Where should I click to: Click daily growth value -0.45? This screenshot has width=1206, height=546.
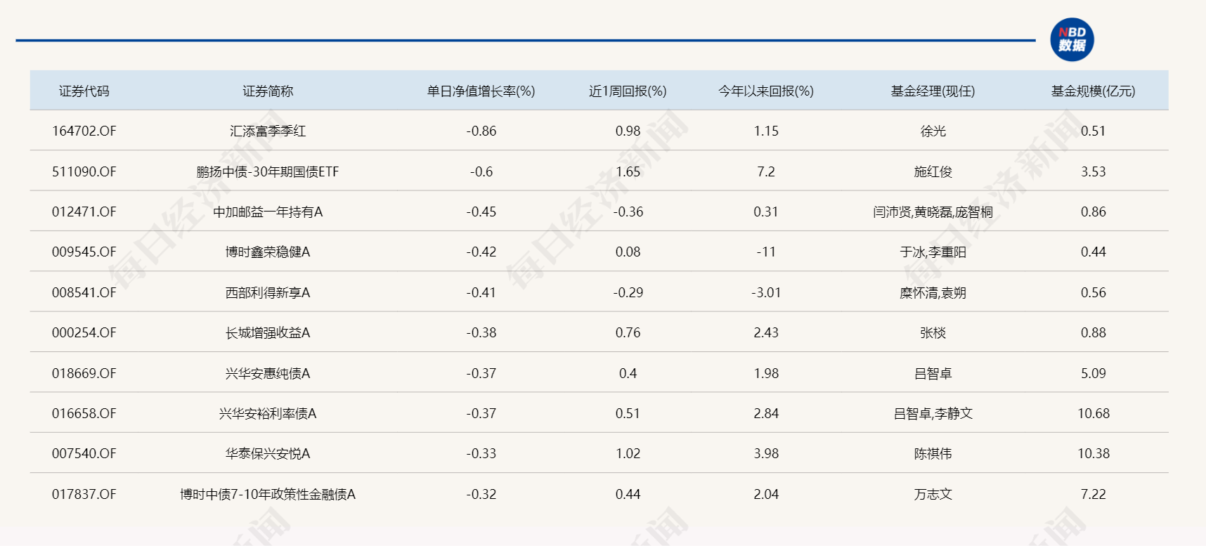[481, 212]
